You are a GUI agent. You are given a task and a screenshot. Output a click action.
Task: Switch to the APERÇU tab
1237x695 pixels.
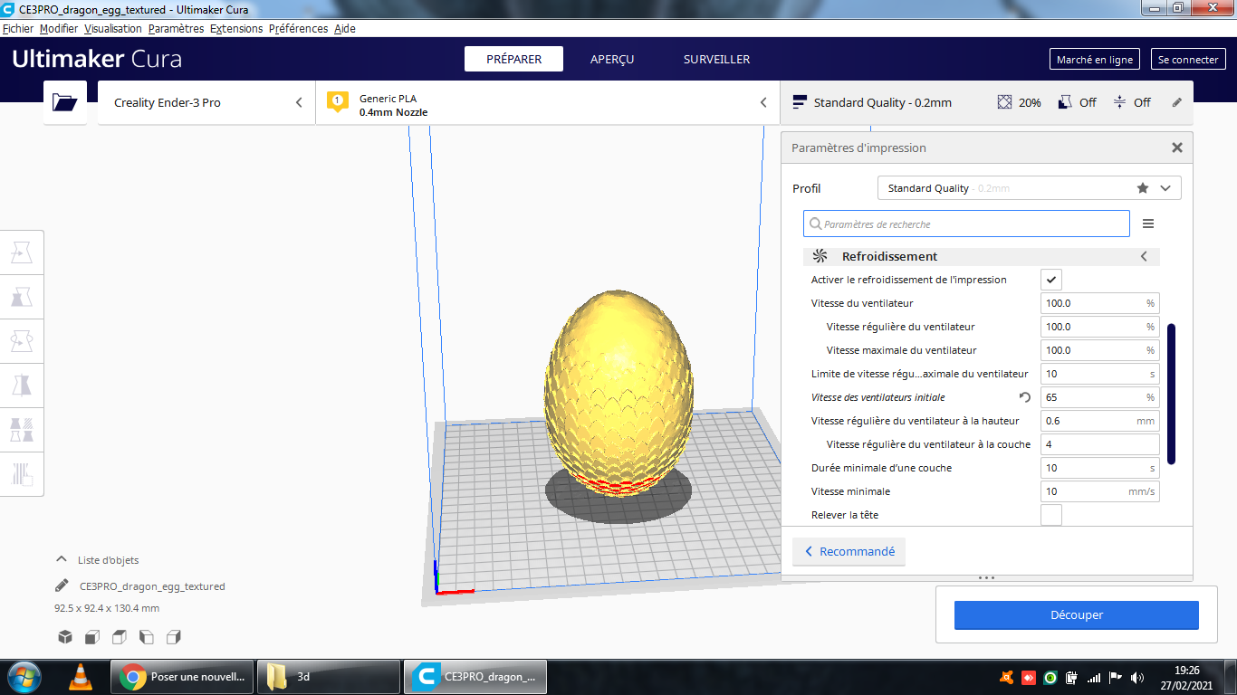click(x=612, y=59)
